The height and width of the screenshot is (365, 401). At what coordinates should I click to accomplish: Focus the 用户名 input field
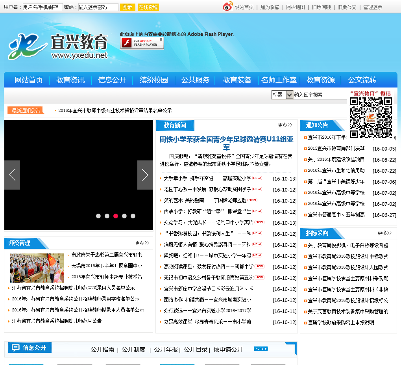(x=43, y=7)
